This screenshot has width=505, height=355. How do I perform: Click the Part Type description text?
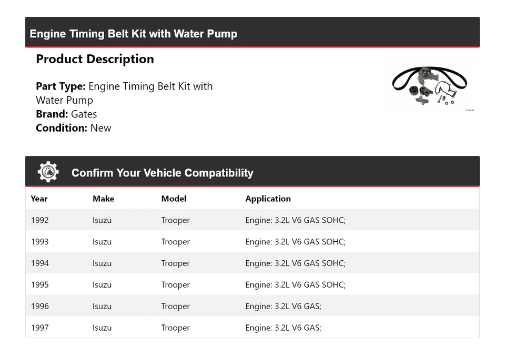(124, 93)
